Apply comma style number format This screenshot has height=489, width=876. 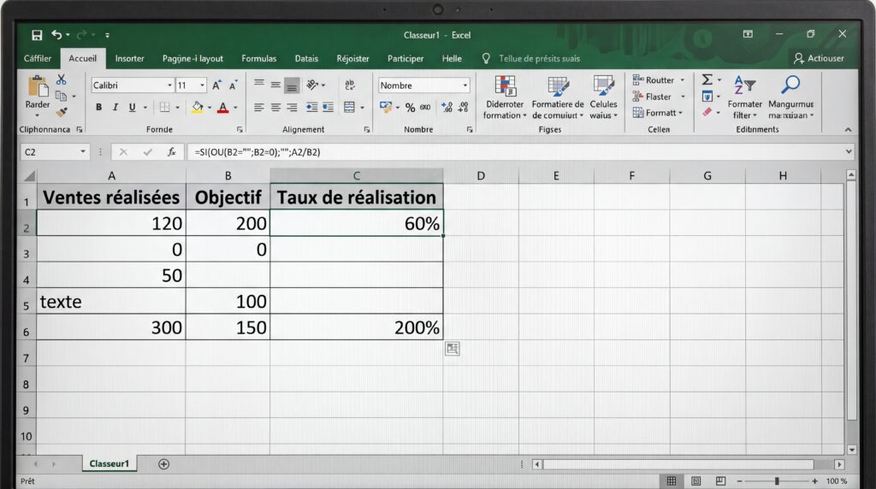click(425, 107)
